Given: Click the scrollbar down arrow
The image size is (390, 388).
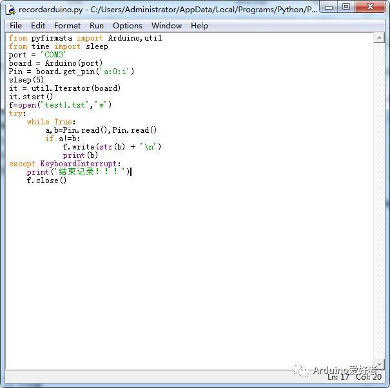Looking at the screenshot, I should (379, 365).
